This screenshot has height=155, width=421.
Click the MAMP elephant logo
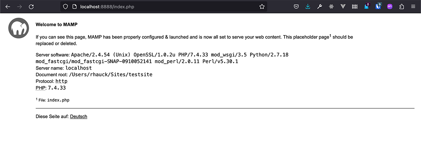tap(18, 28)
